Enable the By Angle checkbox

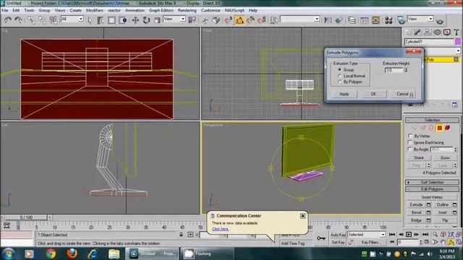pos(410,149)
